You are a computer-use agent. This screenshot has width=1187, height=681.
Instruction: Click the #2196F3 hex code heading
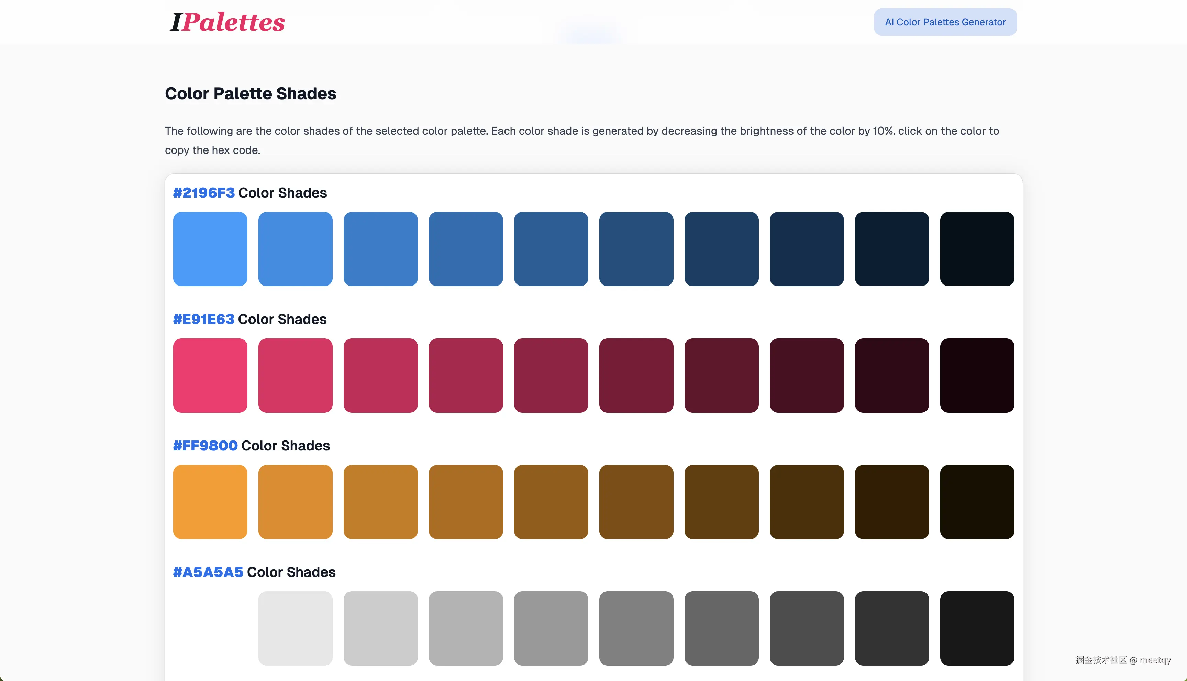204,193
